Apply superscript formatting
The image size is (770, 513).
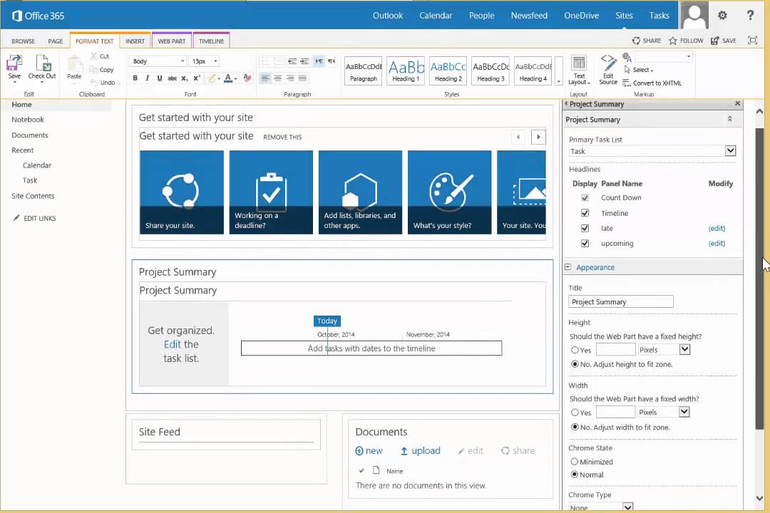coord(197,78)
